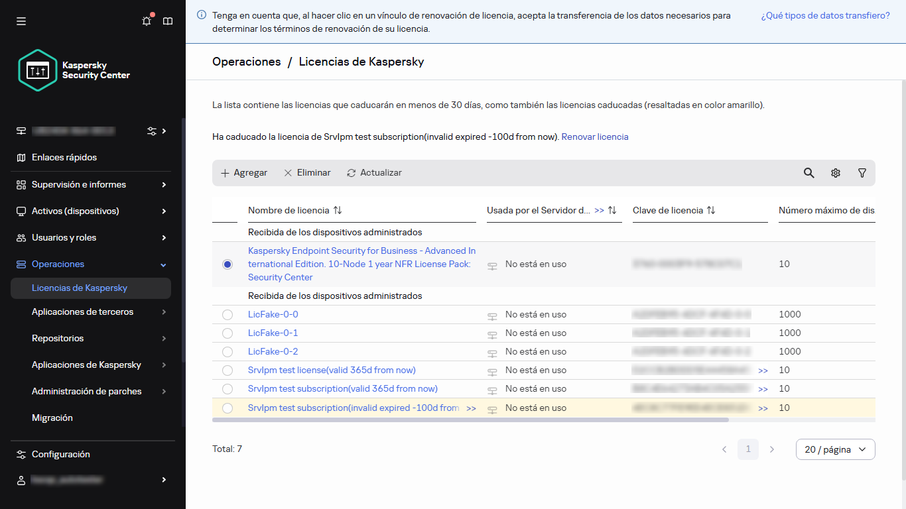Sort by Clave de licencia arrows
This screenshot has width=906, height=509.
tap(711, 210)
